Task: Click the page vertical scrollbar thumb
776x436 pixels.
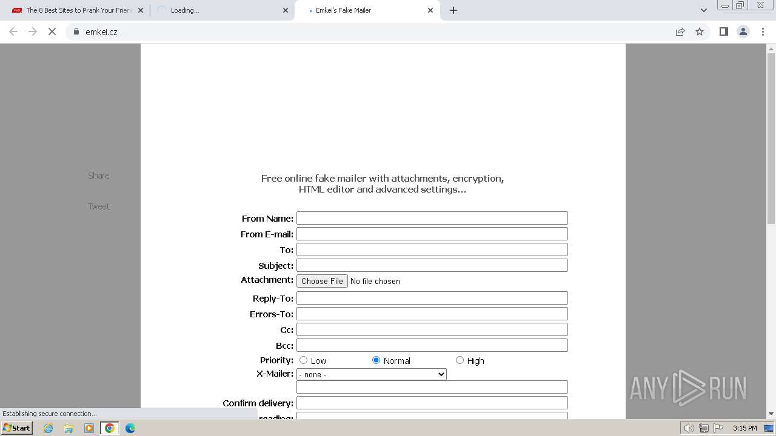Action: coord(771,139)
